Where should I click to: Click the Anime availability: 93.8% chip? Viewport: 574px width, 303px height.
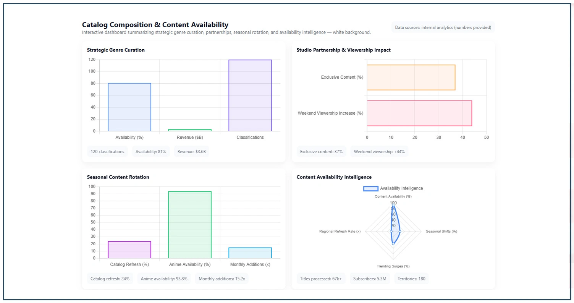(164, 279)
